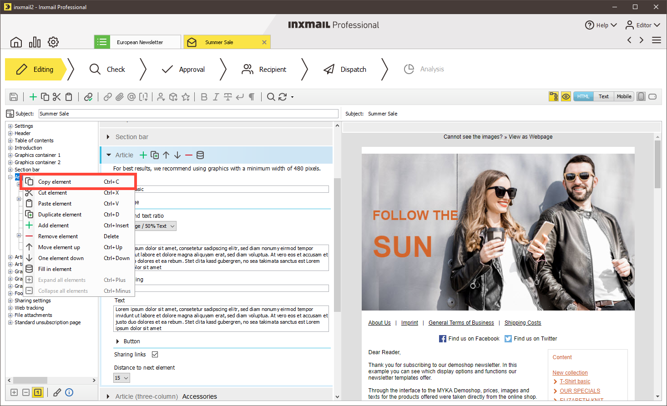Click the insert link chain icon
Image resolution: width=667 pixels, height=406 pixels.
(108, 97)
